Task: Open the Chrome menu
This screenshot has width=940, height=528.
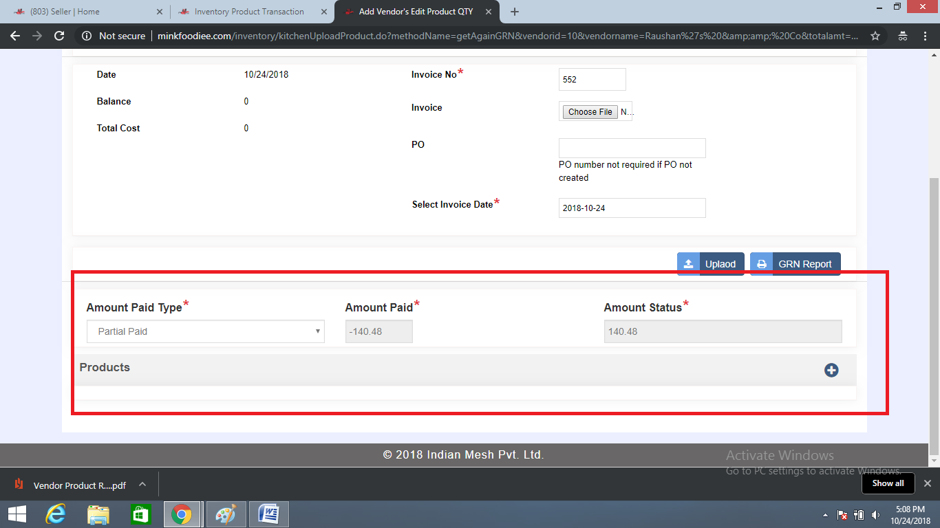Action: (926, 36)
